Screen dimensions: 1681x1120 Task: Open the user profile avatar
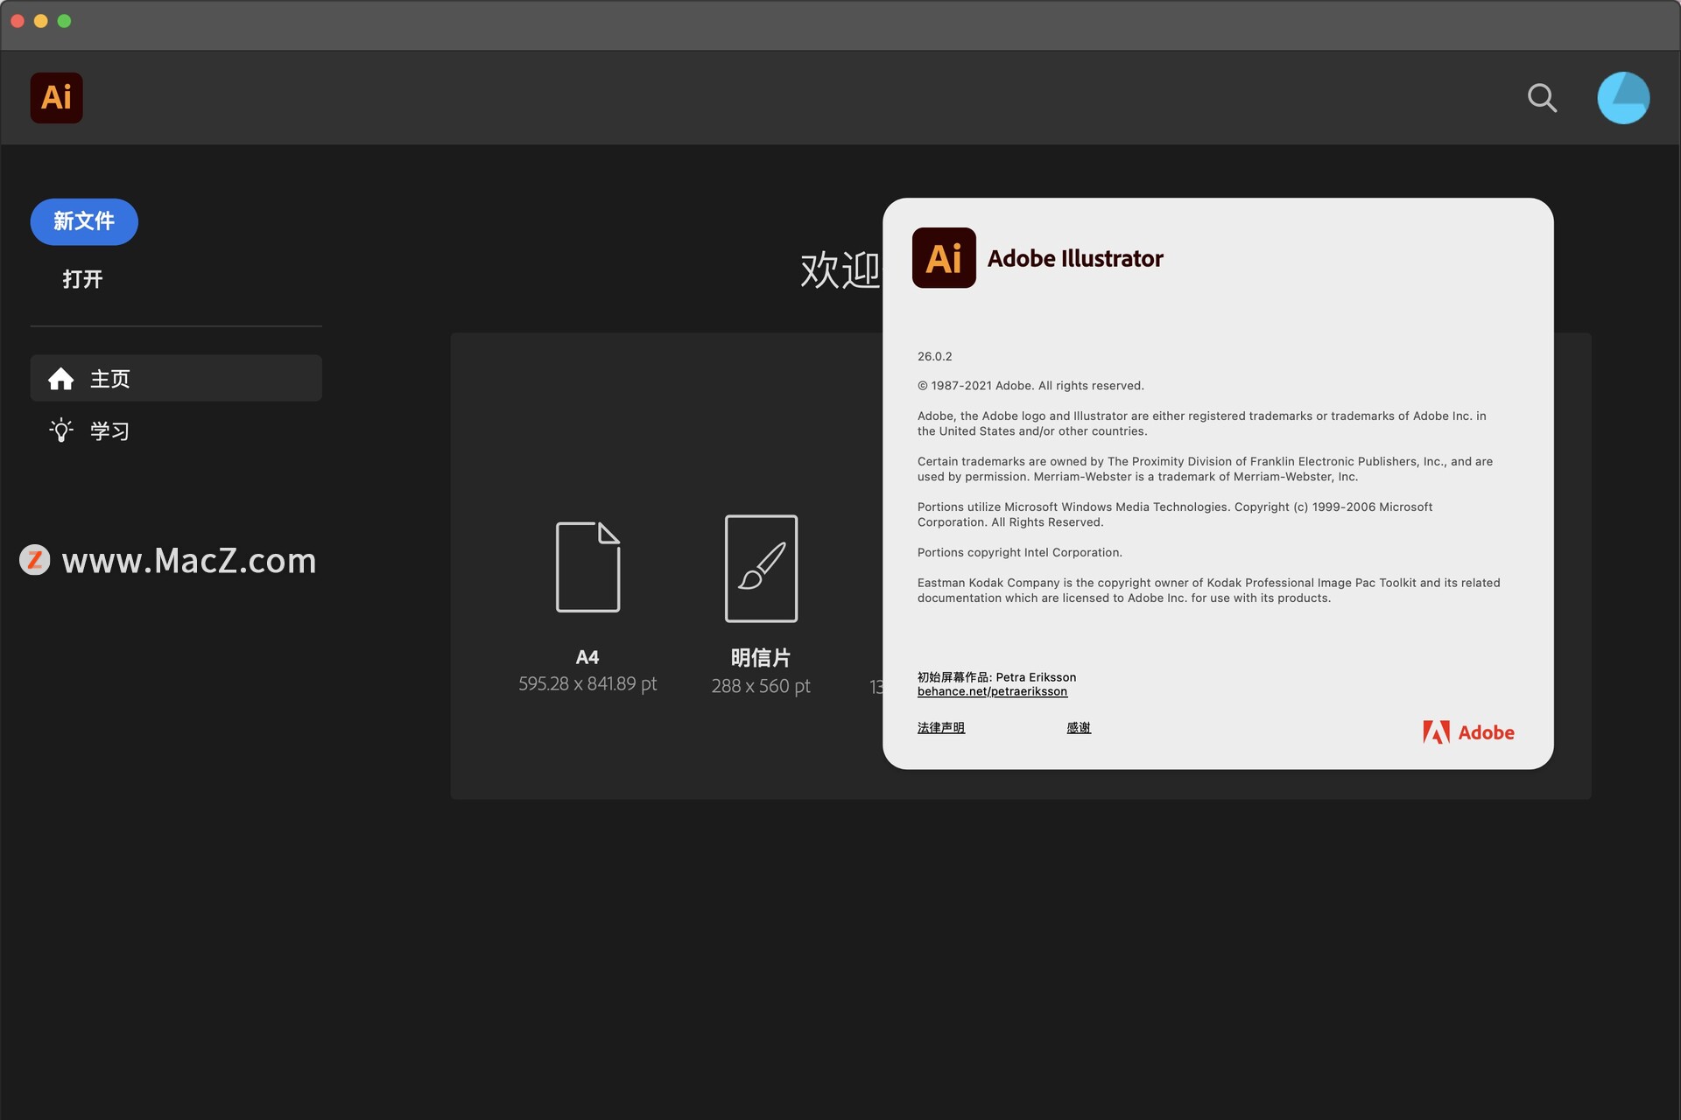point(1623,98)
